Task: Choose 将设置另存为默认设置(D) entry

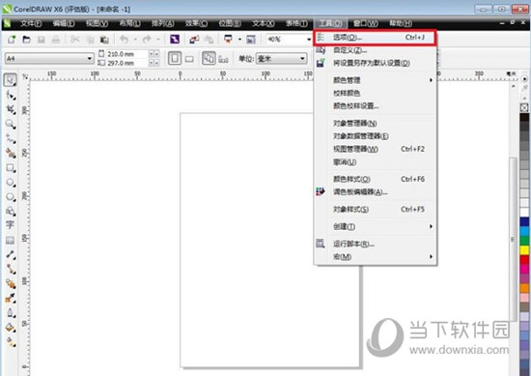Action: (376, 63)
